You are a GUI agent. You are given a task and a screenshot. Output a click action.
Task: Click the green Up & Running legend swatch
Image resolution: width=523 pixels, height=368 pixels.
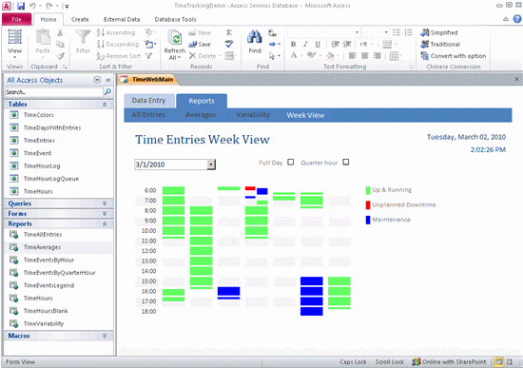368,190
